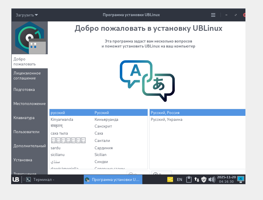Click the security shield tray icon
This screenshot has height=200, width=263.
click(204, 179)
